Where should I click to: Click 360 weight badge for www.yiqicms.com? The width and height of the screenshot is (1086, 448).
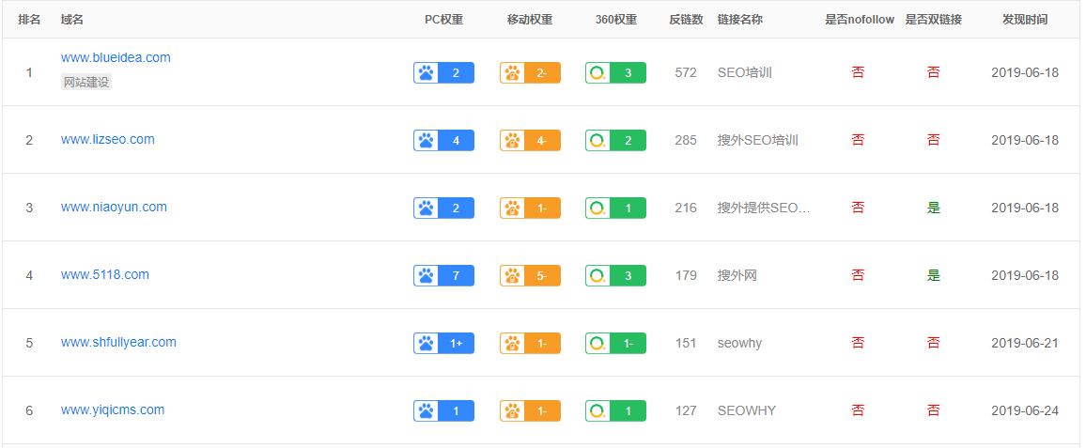tap(615, 410)
